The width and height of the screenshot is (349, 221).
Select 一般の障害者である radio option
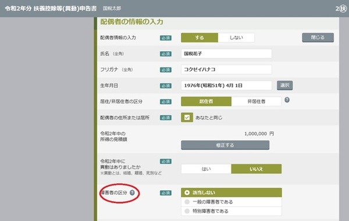point(232,202)
